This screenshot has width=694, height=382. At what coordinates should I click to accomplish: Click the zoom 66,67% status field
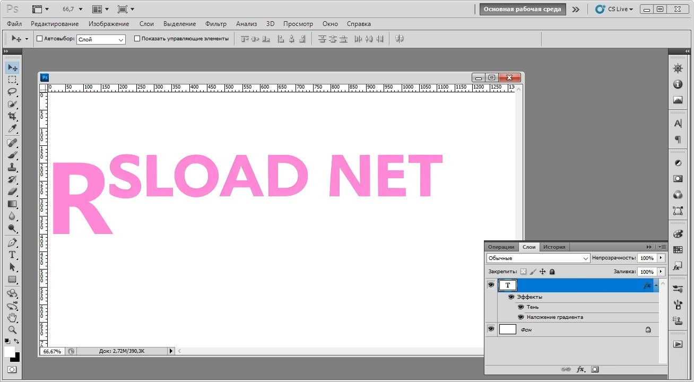52,351
